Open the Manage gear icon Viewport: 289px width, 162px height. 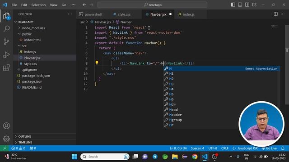click(6, 139)
